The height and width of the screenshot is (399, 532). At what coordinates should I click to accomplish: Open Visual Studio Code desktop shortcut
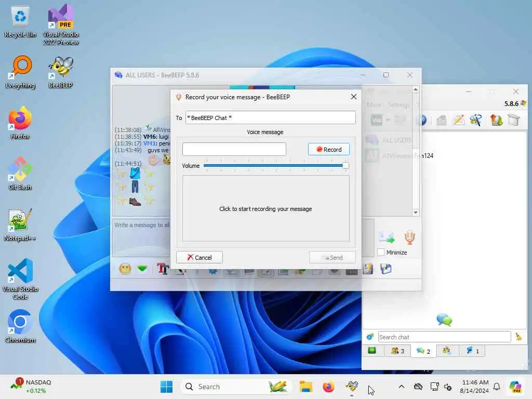click(20, 279)
